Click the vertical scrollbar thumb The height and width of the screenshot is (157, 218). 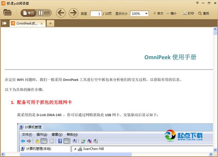[215, 33]
